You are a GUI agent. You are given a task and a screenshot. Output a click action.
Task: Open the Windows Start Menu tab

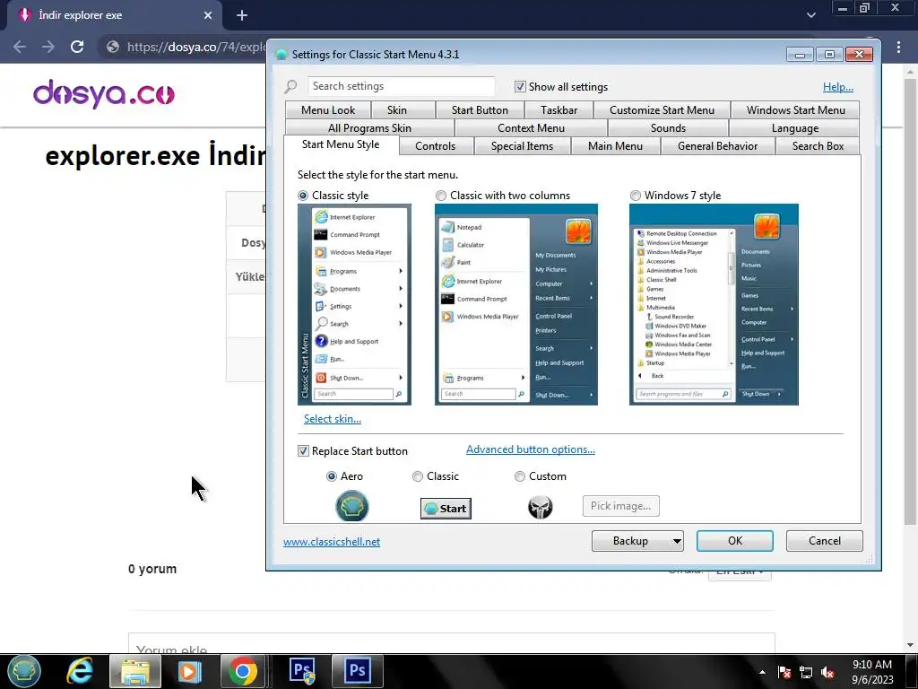[x=796, y=110]
